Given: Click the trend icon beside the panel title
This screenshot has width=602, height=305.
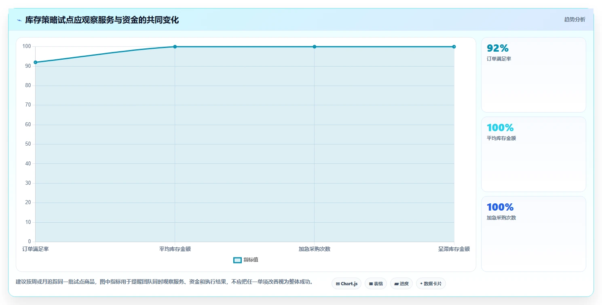Looking at the screenshot, I should click(19, 20).
